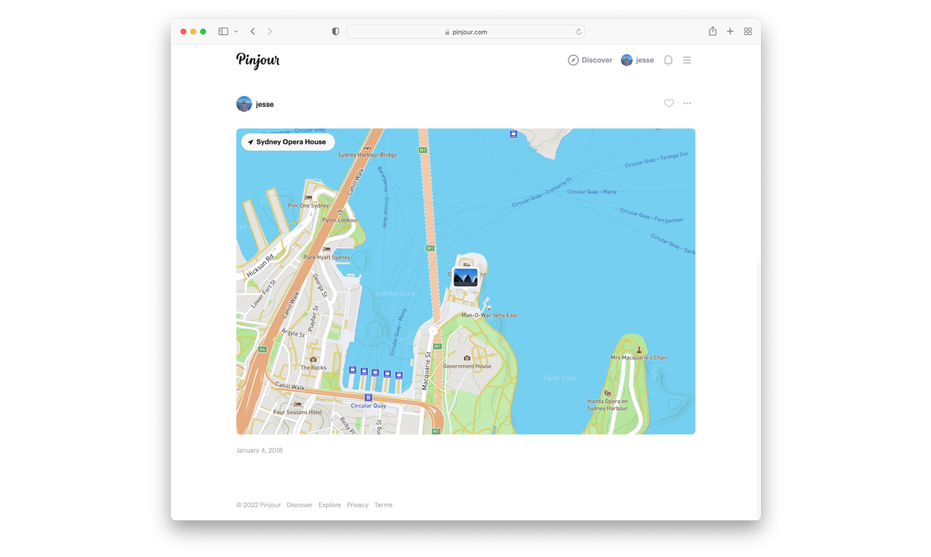This screenshot has height=557, width=931.
Task: Click the © 2022 Pinjour footer text
Action: (258, 505)
